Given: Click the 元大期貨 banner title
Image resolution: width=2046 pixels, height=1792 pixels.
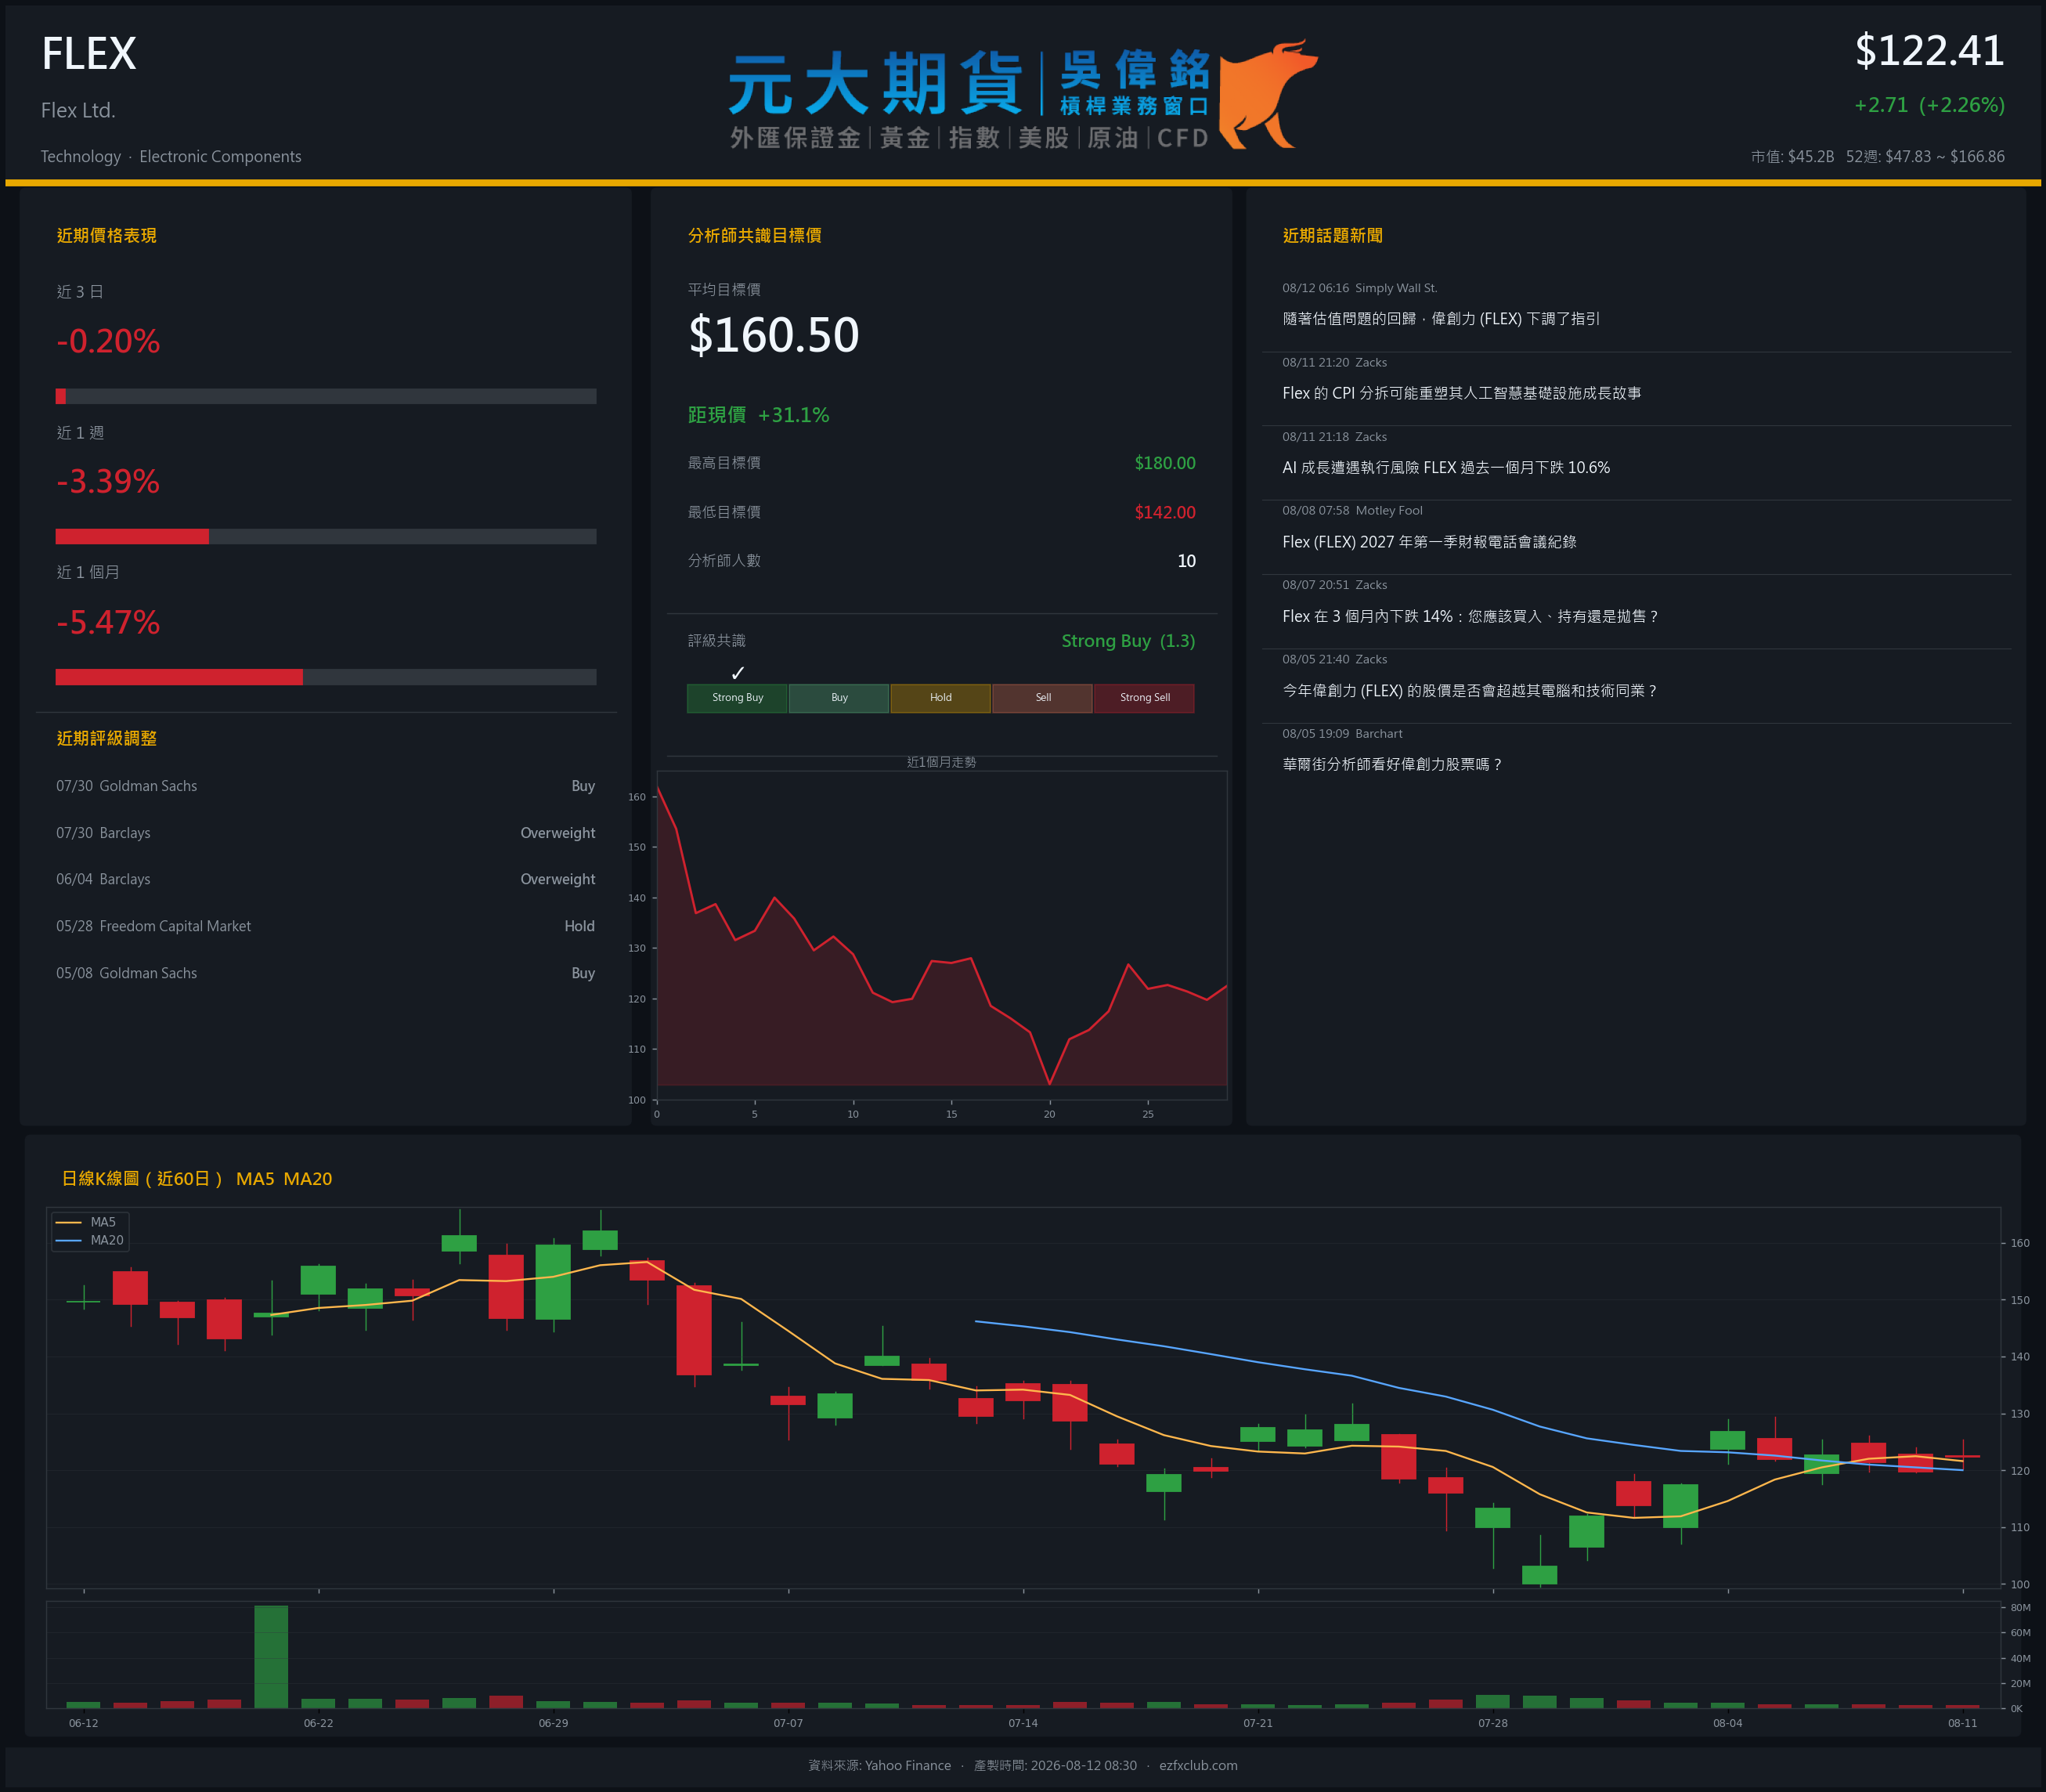Looking at the screenshot, I should click(x=875, y=84).
